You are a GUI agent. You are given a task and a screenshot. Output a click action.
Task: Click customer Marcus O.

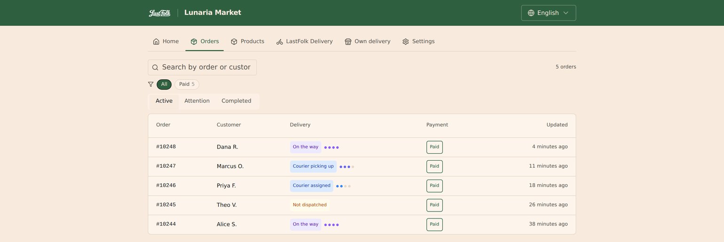click(230, 166)
